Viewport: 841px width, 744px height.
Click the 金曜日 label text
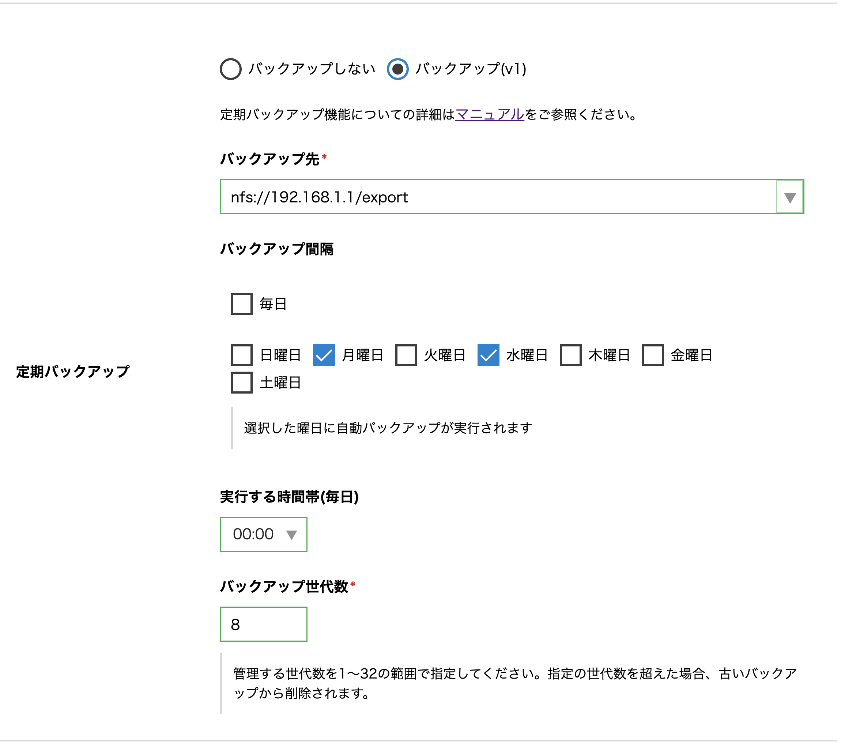point(691,355)
